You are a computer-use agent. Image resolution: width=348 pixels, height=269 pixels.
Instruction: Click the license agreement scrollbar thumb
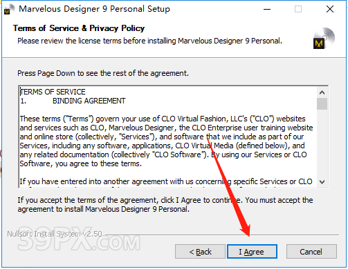pyautogui.click(x=322, y=103)
